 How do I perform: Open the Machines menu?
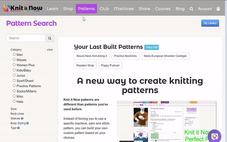[124, 9]
